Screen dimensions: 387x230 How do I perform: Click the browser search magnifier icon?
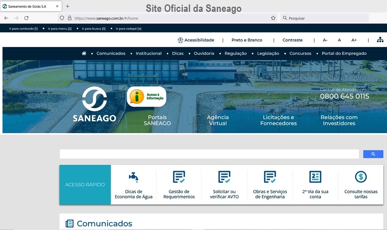click(x=285, y=18)
